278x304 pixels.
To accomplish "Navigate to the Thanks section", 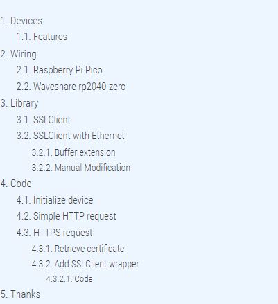I will 20,294.
